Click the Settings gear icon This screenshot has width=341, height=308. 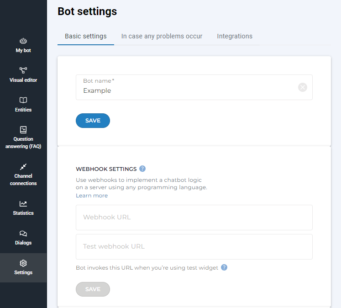coord(23,263)
